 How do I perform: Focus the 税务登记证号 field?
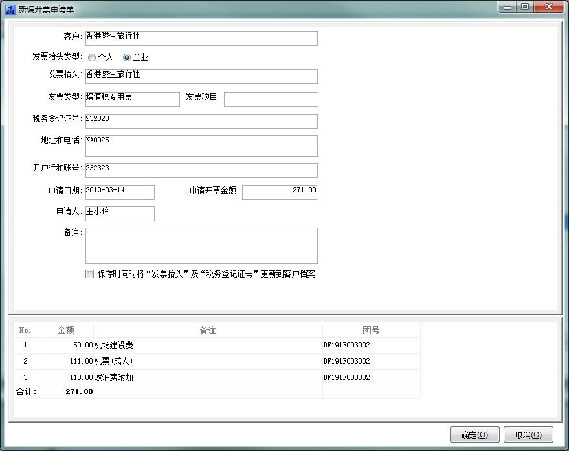pos(201,121)
